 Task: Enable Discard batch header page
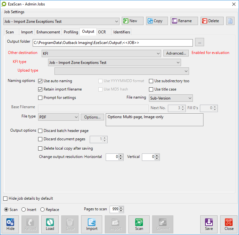40,131
